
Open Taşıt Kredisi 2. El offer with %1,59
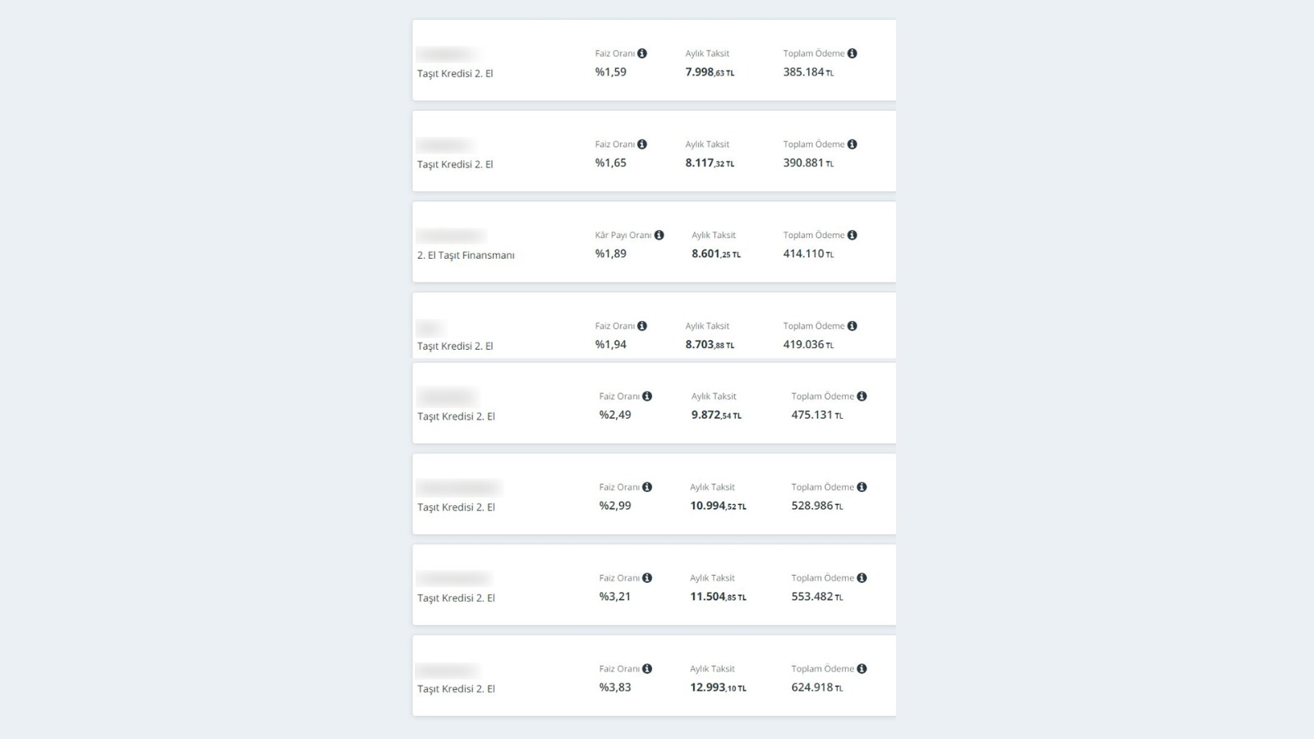click(654, 61)
